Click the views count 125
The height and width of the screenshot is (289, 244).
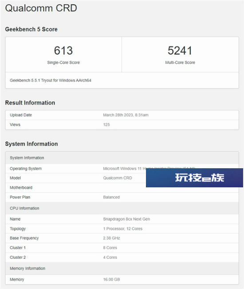click(106, 125)
